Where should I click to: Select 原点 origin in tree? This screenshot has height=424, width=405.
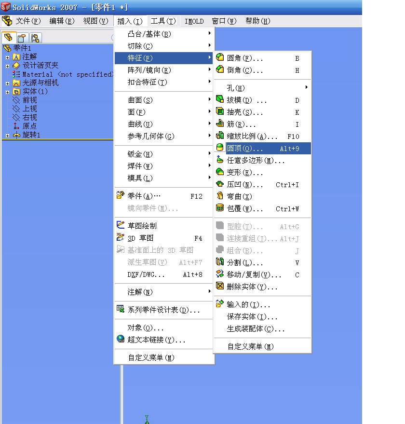click(29, 126)
